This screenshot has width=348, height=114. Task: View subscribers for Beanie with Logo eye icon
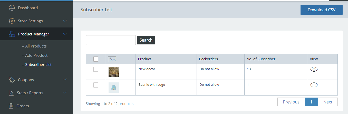pyautogui.click(x=314, y=85)
